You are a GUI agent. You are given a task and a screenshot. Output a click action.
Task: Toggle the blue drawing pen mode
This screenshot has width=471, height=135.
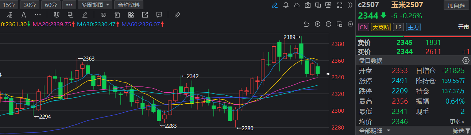275,5
